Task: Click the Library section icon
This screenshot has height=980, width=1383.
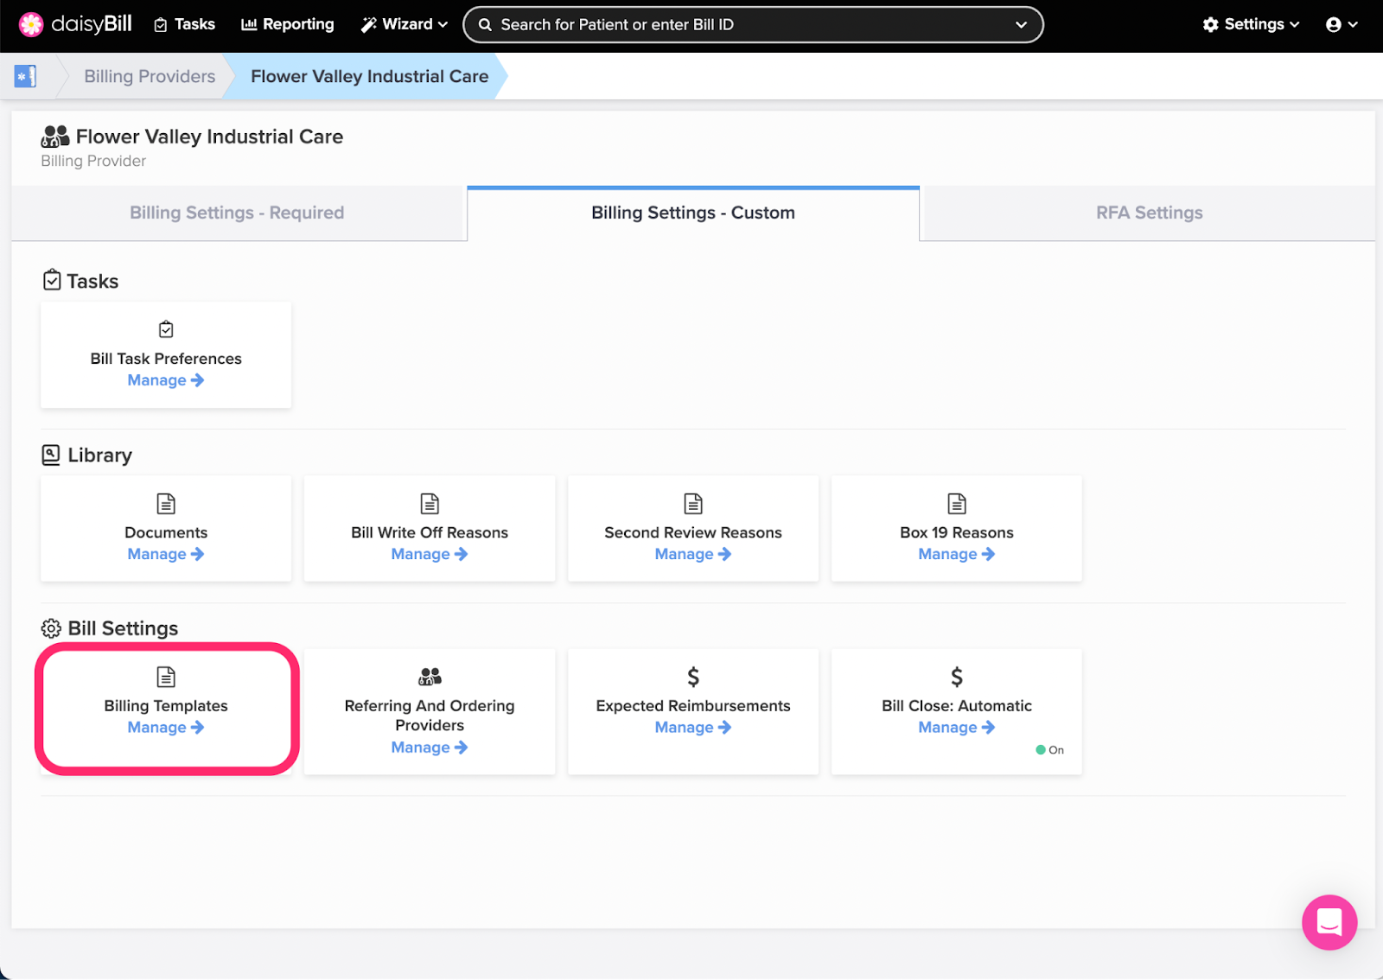Action: click(51, 455)
